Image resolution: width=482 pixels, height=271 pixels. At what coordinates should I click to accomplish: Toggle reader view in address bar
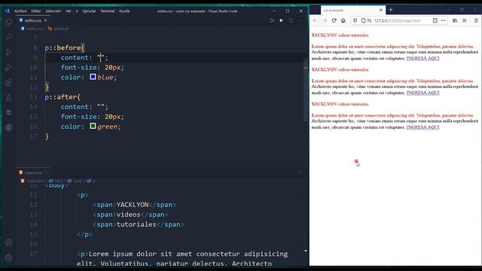[x=435, y=20]
